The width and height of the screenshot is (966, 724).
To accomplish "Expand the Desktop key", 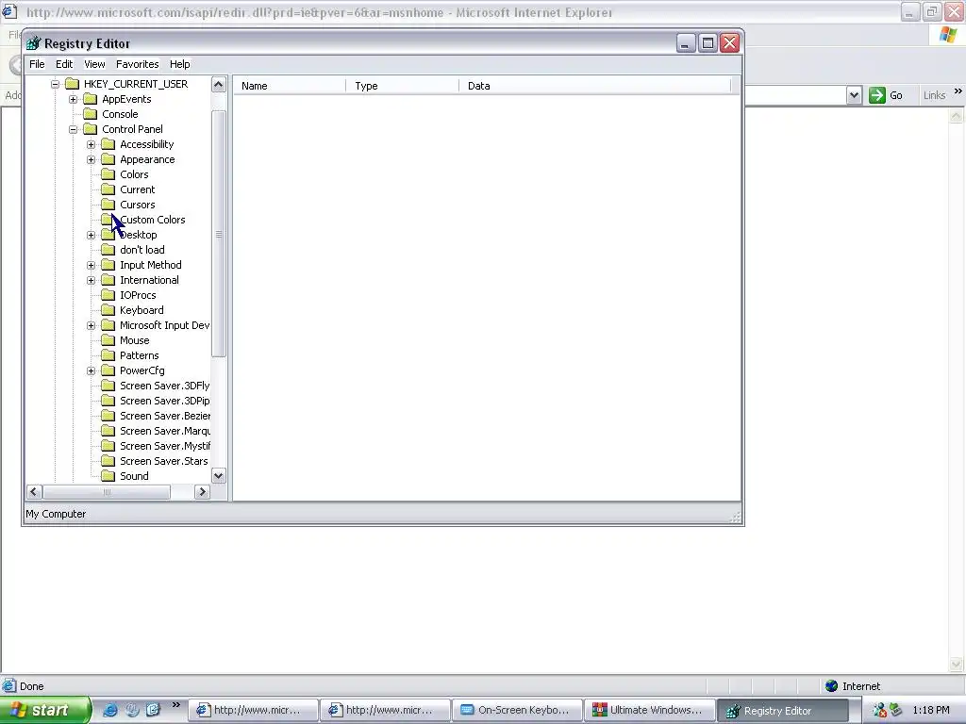I will pyautogui.click(x=92, y=235).
